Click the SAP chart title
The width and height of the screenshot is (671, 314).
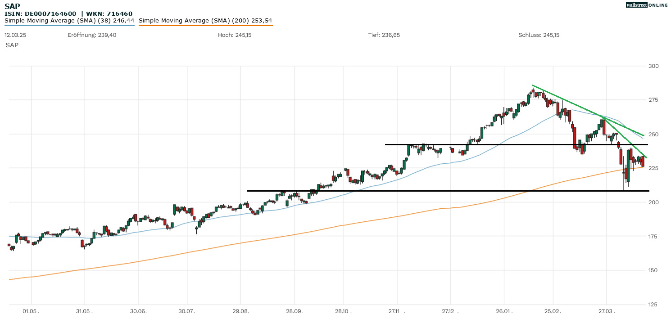tap(12, 6)
